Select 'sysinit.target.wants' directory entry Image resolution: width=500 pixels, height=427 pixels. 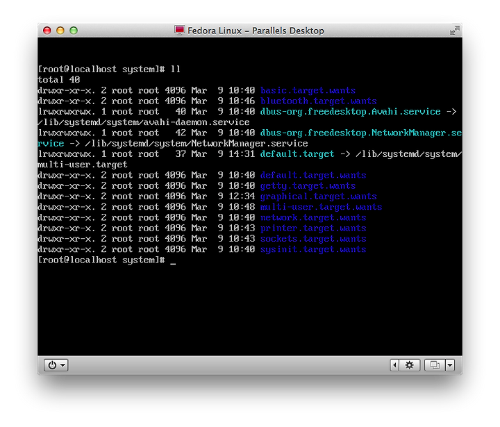tap(313, 249)
